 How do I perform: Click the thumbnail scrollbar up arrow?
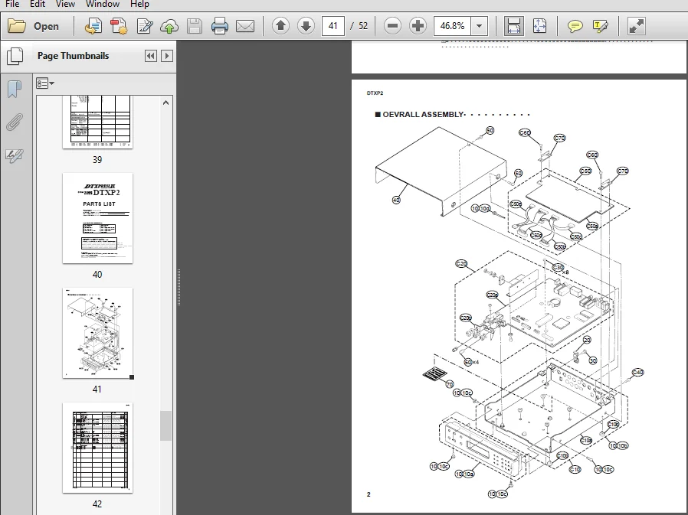pos(165,103)
